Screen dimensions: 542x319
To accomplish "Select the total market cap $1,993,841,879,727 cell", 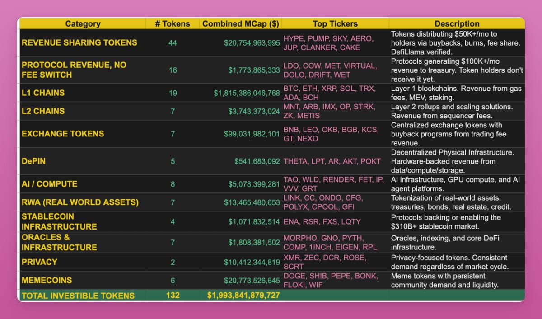I will 240,296.
